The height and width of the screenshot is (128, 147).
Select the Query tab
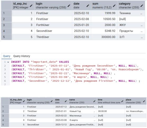[x=7, y=56]
